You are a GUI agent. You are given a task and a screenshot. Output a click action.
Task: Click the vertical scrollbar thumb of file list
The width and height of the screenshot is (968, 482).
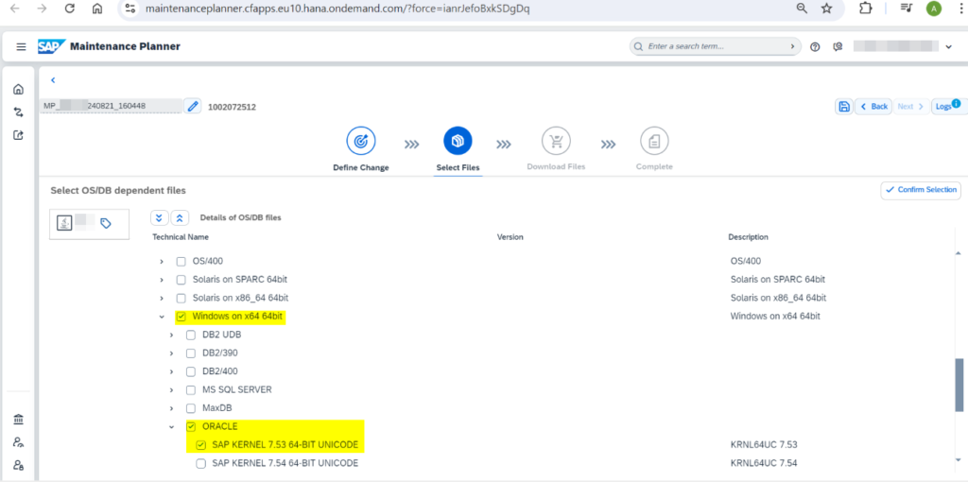pyautogui.click(x=959, y=385)
